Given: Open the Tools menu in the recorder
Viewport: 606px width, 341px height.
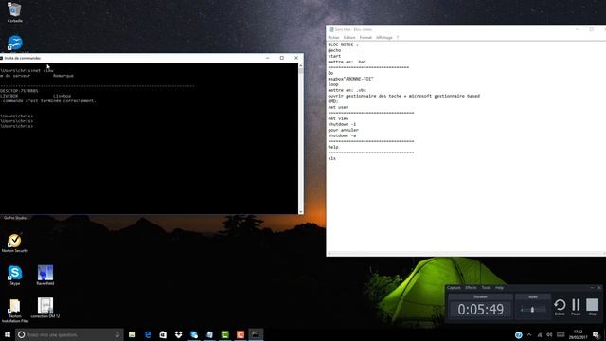Looking at the screenshot, I should click(x=486, y=288).
